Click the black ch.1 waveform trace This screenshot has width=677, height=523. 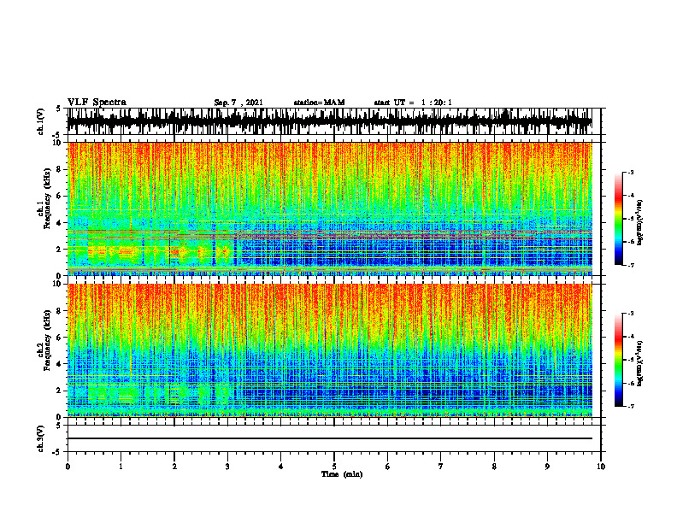point(330,121)
